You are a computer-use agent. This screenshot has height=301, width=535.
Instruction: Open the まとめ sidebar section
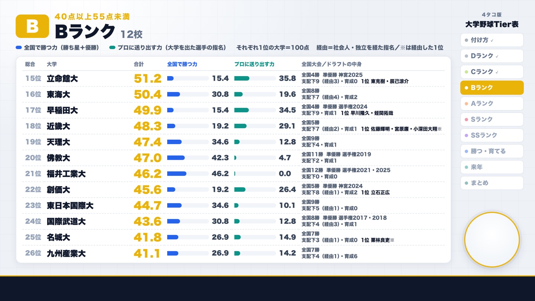(492, 183)
